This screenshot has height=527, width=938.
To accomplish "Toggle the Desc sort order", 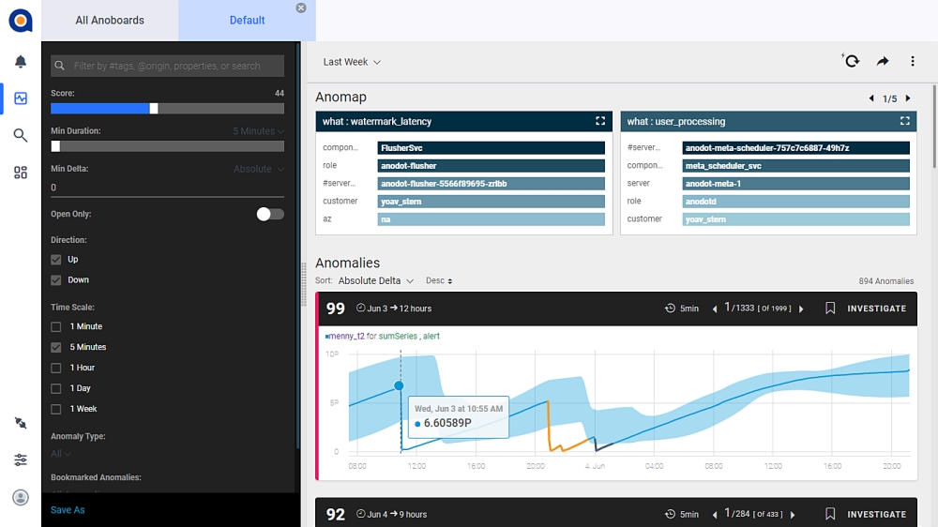I will click(x=439, y=280).
